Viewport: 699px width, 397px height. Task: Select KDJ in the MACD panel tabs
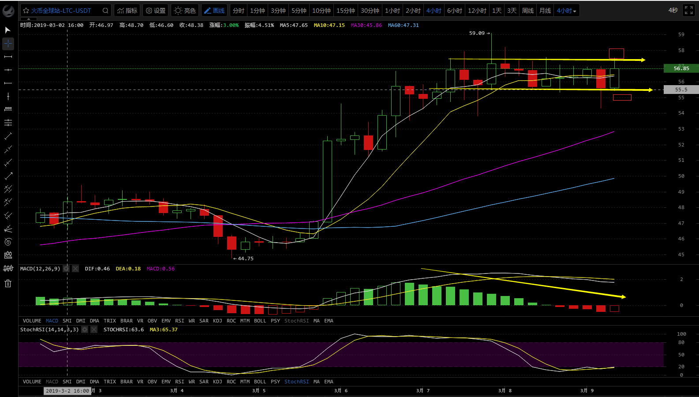coord(217,321)
